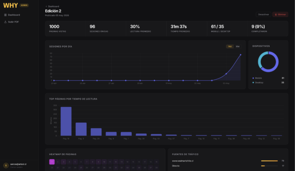
Task: Click heatmap cell for page 10
Action: [104, 162]
